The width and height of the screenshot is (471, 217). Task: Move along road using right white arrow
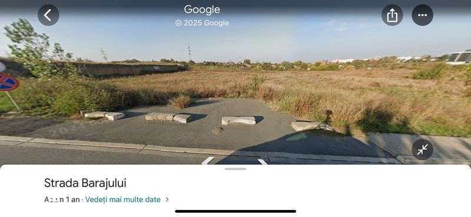point(262,162)
